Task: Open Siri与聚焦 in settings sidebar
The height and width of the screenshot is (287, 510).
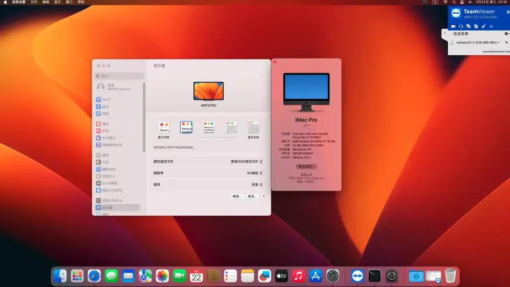Action: point(107,183)
